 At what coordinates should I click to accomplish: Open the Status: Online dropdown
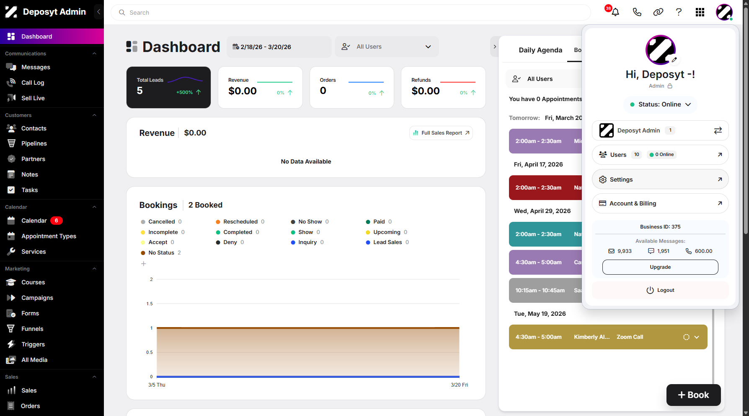(x=660, y=104)
